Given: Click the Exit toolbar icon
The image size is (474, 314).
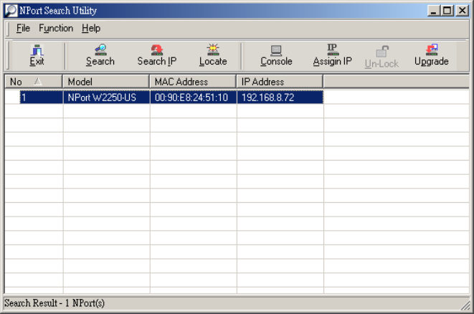Looking at the screenshot, I should [x=37, y=56].
